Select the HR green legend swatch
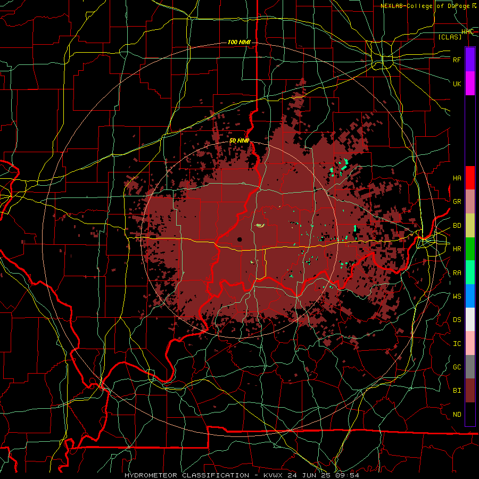The image size is (479, 479). point(470,249)
